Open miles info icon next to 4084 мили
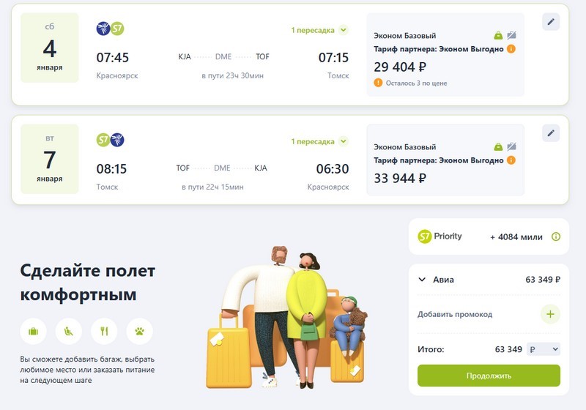Image resolution: width=586 pixels, height=410 pixels. [x=555, y=236]
